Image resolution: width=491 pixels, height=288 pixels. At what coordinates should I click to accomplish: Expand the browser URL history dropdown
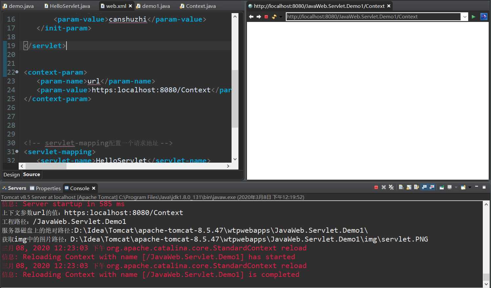[465, 17]
